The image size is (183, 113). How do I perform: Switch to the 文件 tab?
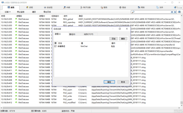tap(160, 7)
